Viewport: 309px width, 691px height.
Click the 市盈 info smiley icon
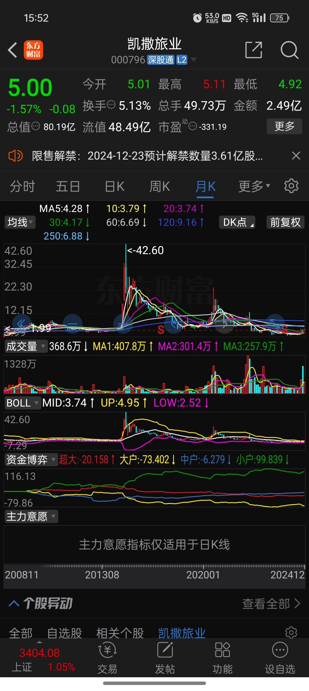[x=193, y=126]
